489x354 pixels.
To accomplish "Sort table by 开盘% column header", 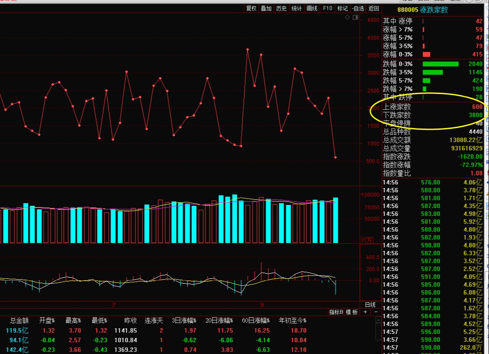I will (x=47, y=320).
